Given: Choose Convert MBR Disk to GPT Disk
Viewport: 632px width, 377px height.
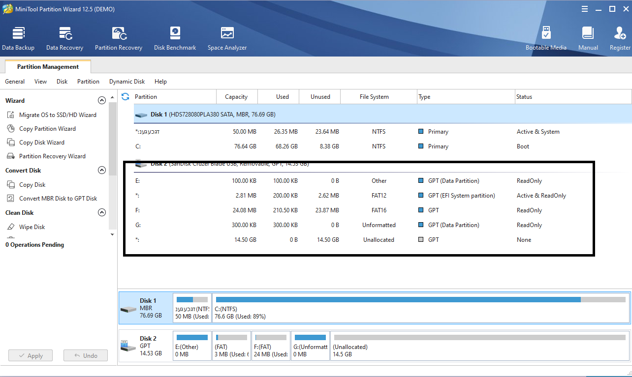Looking at the screenshot, I should pos(58,199).
